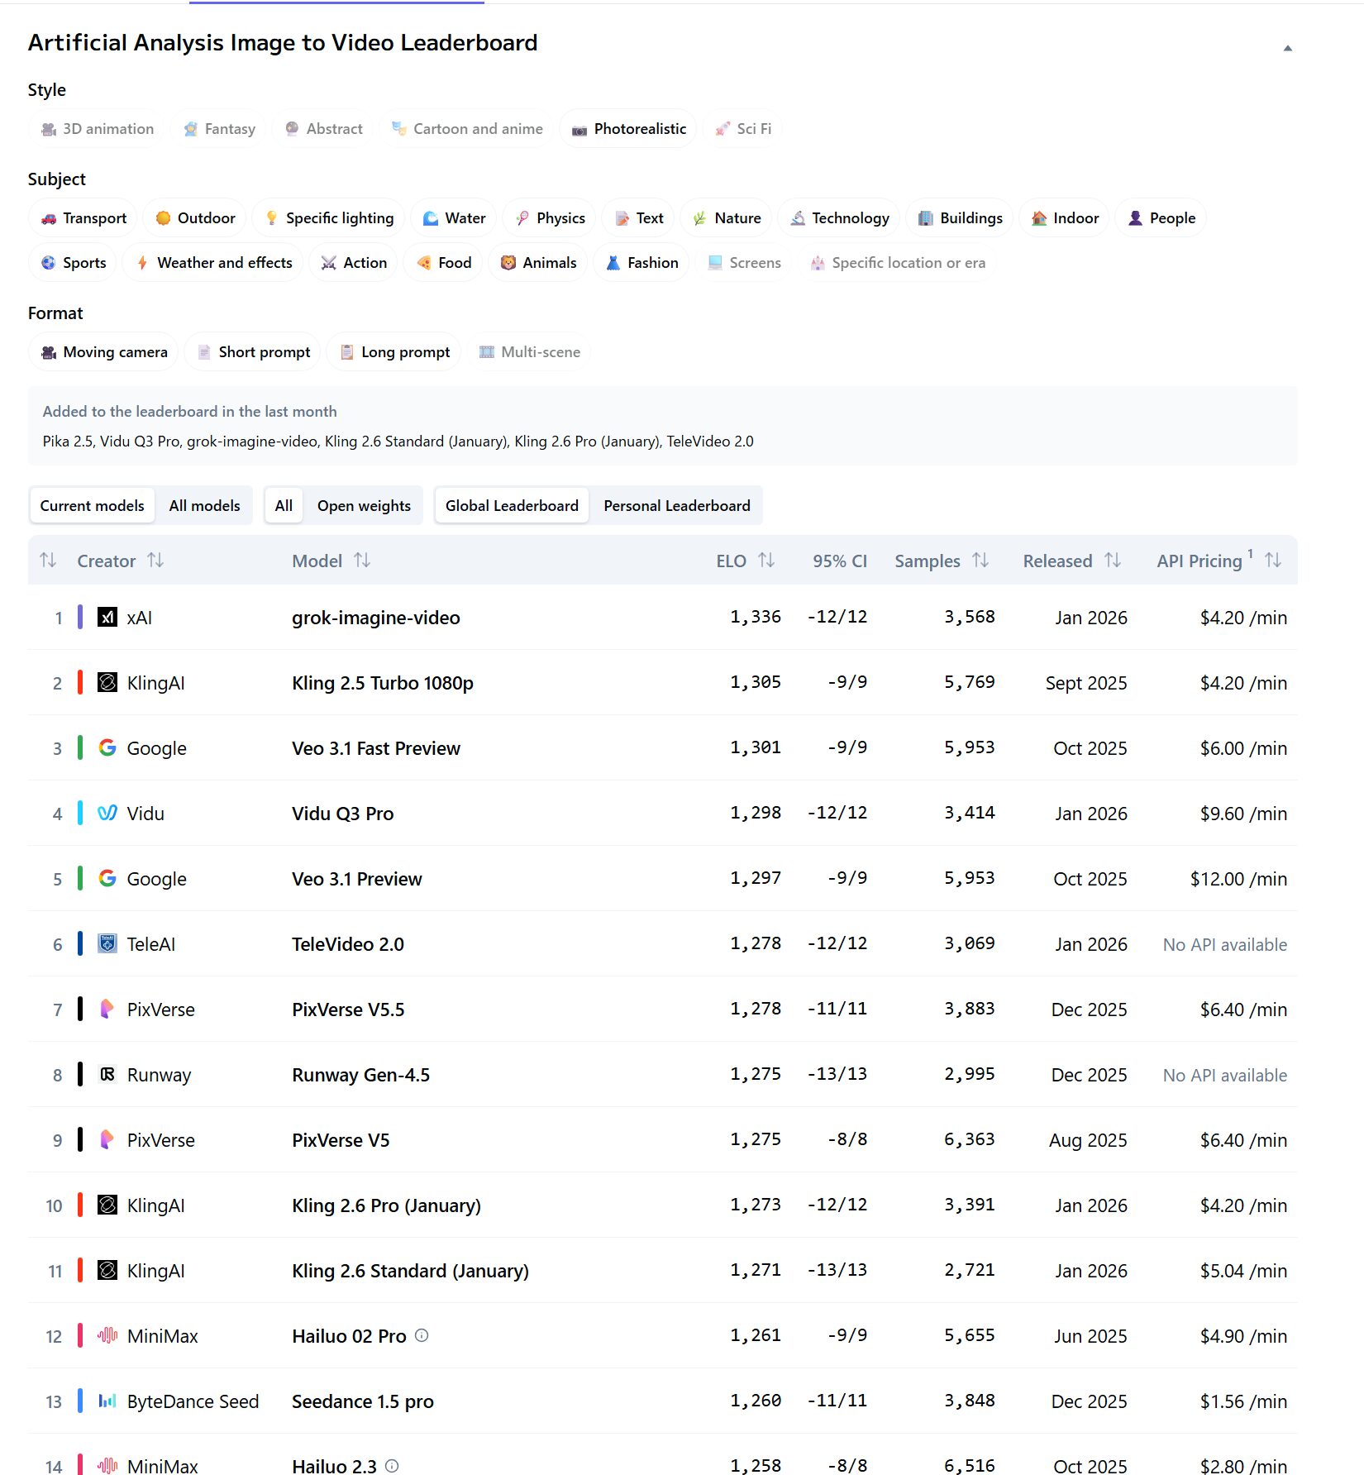Toggle the Photorealistic style filter
This screenshot has width=1364, height=1475.
[x=627, y=128]
